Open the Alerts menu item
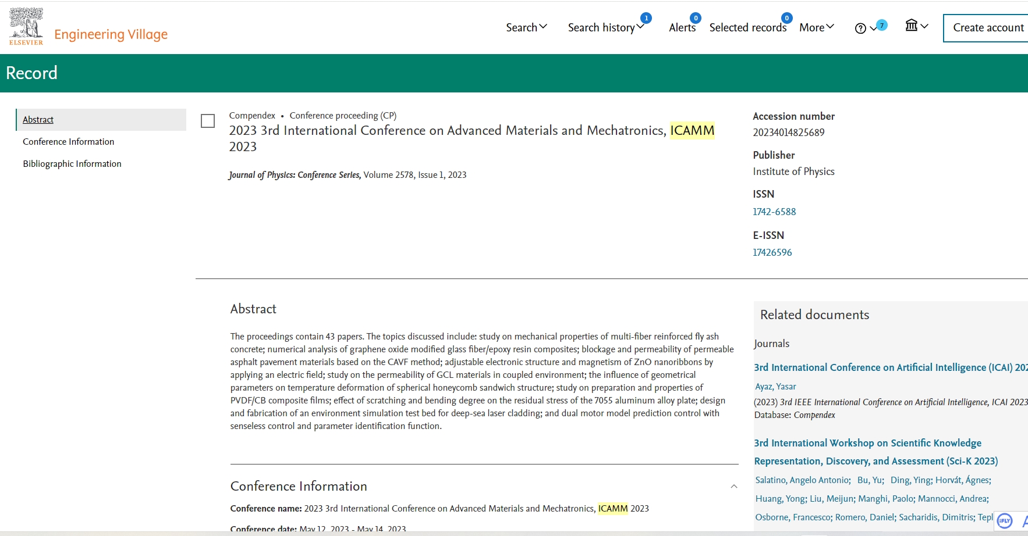 (682, 27)
